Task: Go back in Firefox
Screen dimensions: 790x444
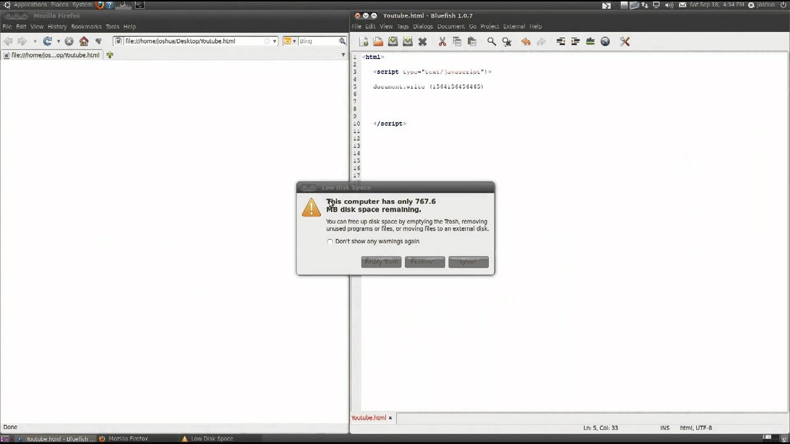Action: coord(8,41)
